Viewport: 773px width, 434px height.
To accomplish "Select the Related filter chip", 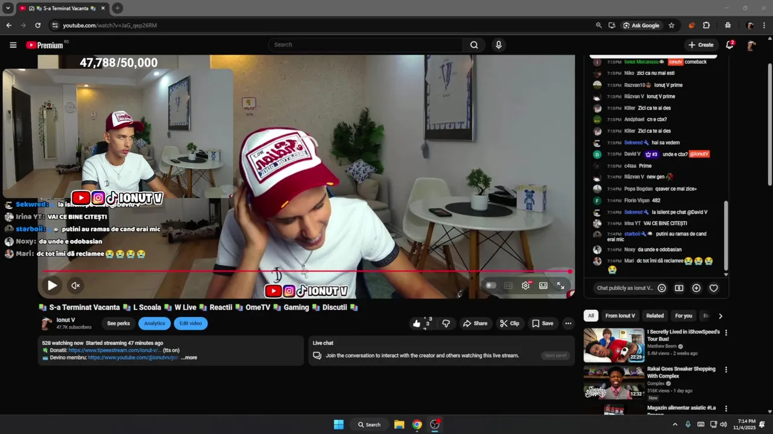I will tap(655, 316).
